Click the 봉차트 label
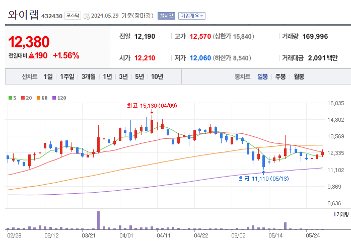The height and width of the screenshot is (243, 351). pyautogui.click(x=242, y=76)
